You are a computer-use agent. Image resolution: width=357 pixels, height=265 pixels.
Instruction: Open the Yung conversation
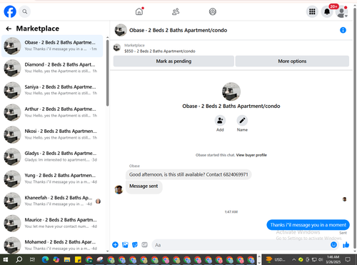[x=52, y=179]
